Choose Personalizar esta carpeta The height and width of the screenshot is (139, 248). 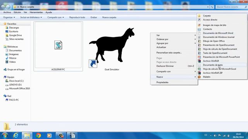coord(174,53)
